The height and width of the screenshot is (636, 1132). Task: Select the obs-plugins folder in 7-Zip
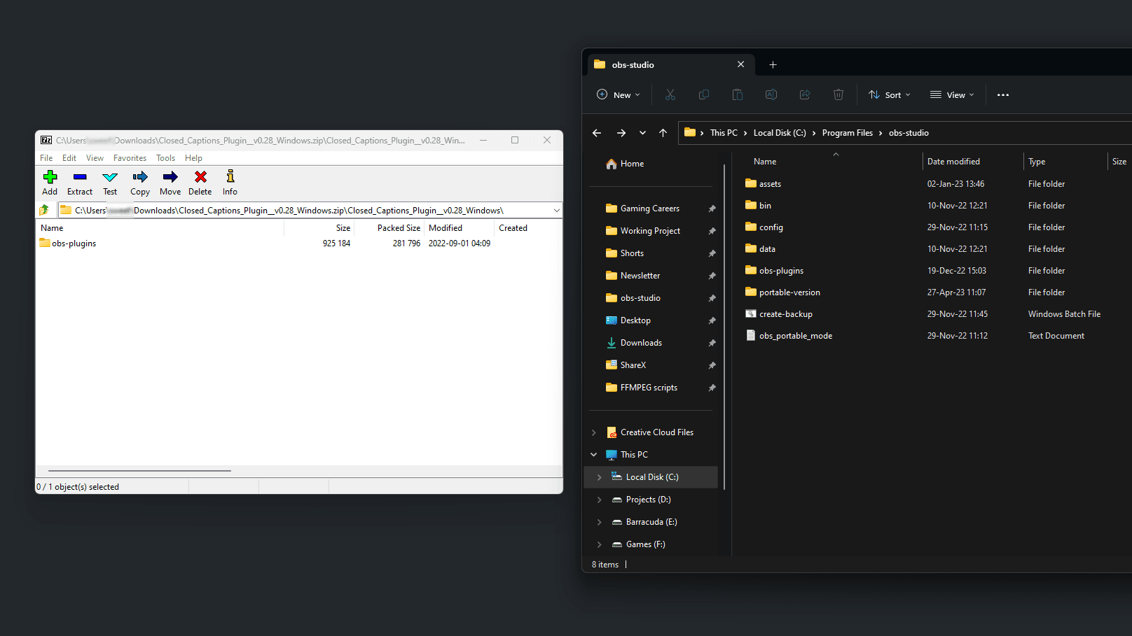tap(74, 243)
